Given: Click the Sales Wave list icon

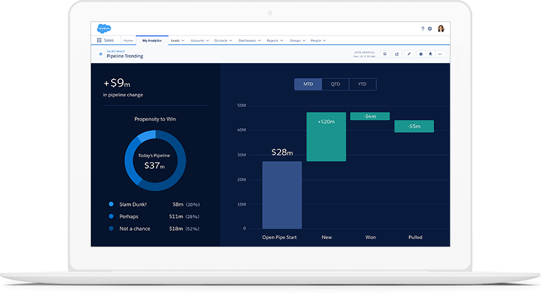Looking at the screenshot, I should tap(100, 54).
